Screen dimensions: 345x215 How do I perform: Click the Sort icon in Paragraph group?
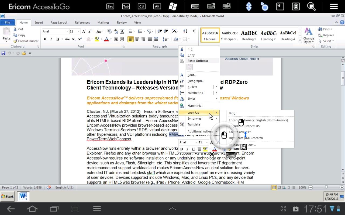(185, 31)
